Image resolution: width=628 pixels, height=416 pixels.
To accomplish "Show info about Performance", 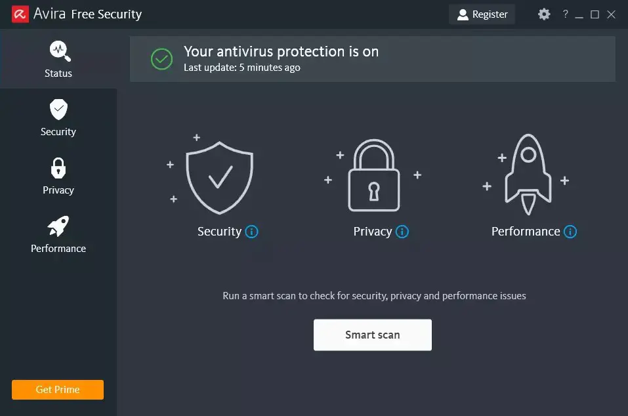I will pos(570,232).
